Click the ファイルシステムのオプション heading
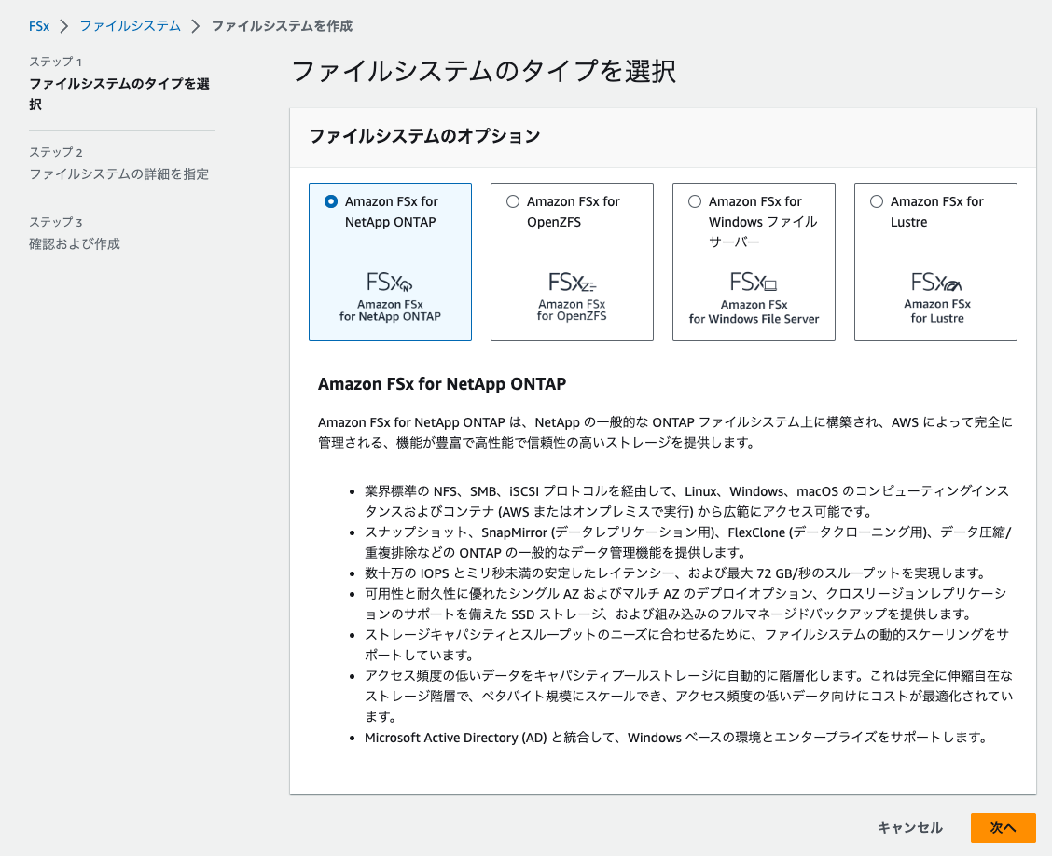Viewport: 1052px width, 856px height. click(424, 136)
